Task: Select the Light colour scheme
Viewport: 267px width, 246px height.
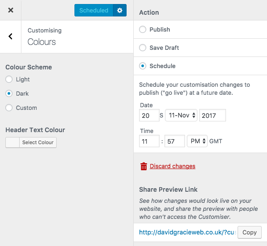Action: [9, 79]
